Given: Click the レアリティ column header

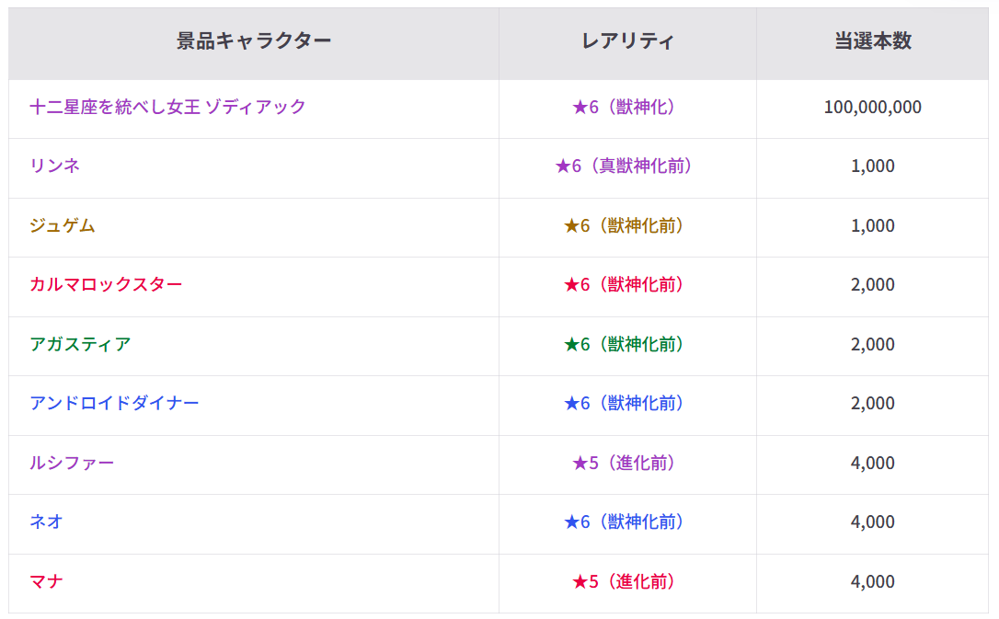Looking at the screenshot, I should point(627,40).
